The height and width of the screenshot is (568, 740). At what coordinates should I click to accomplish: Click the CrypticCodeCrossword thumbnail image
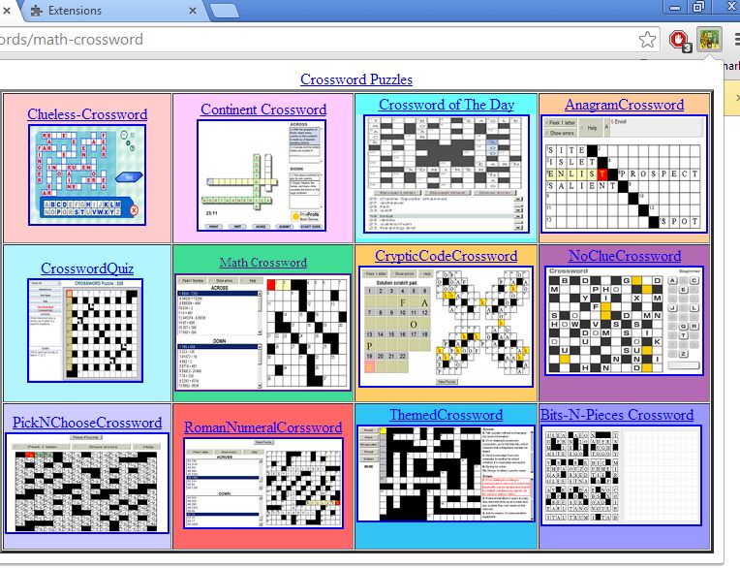coord(446,327)
